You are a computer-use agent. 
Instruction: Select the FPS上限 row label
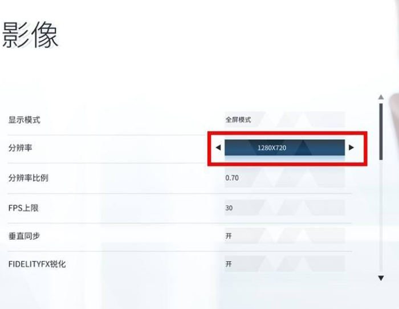(x=23, y=208)
